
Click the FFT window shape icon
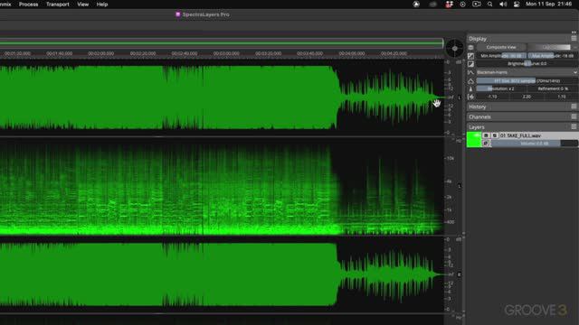coord(470,72)
